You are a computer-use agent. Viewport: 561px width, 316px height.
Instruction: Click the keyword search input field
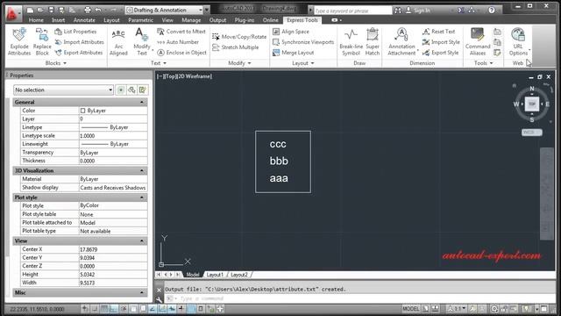(x=352, y=11)
